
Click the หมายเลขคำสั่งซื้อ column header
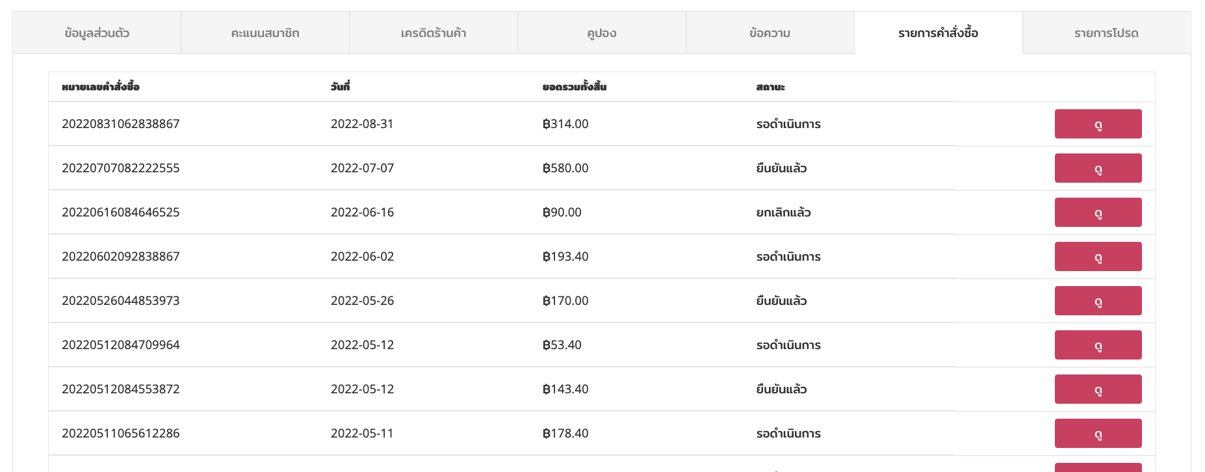pos(101,86)
